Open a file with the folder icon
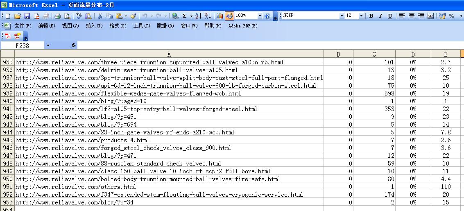The image size is (464, 211). click(x=18, y=16)
